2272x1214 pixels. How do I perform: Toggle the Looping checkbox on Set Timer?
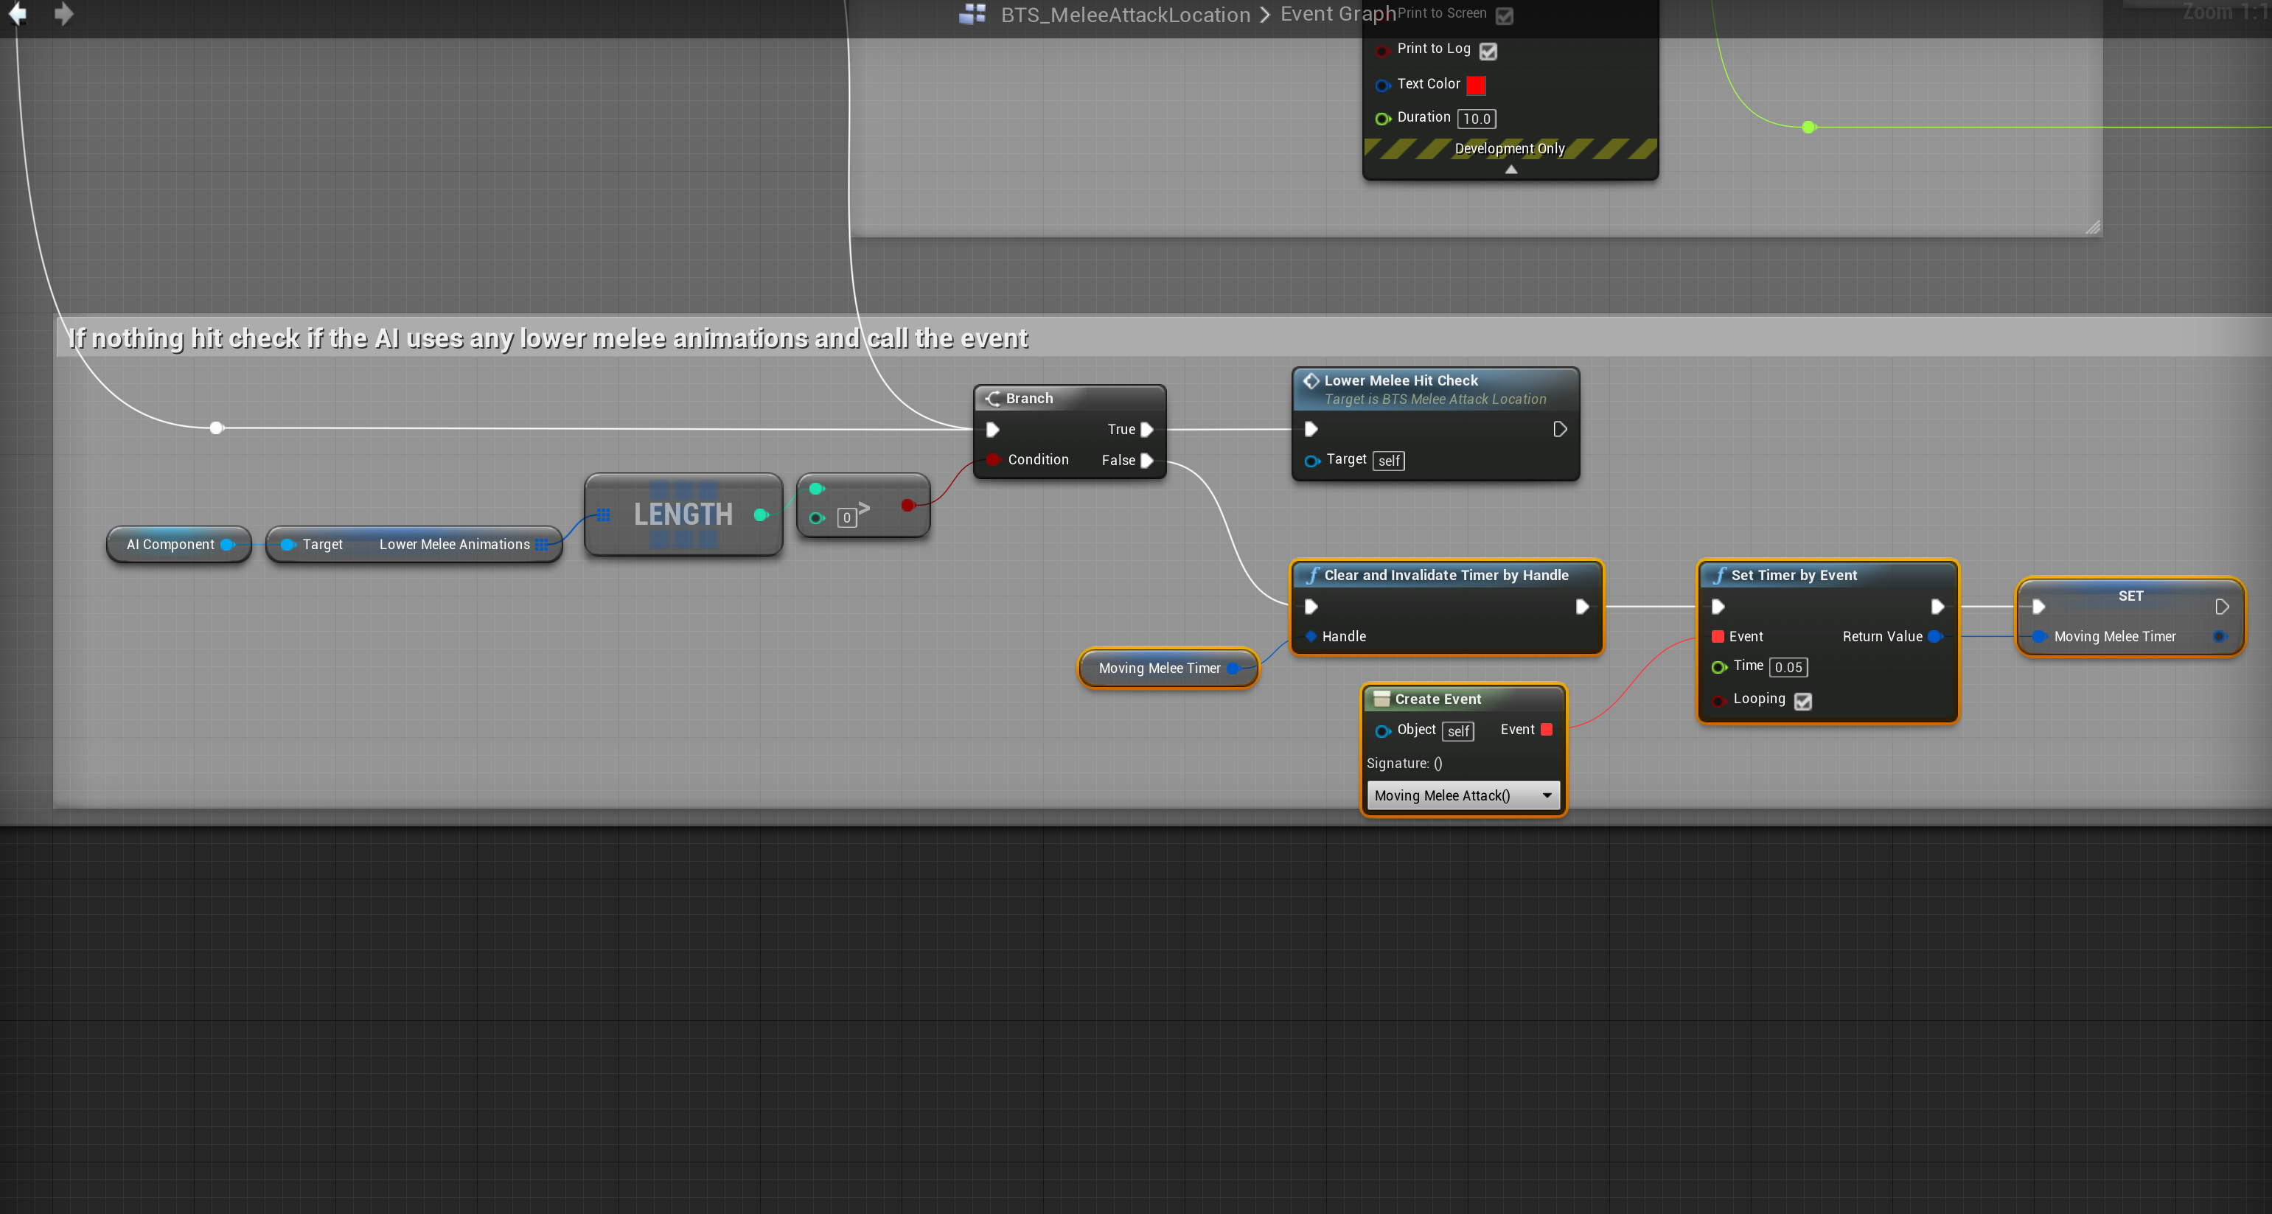(1803, 701)
